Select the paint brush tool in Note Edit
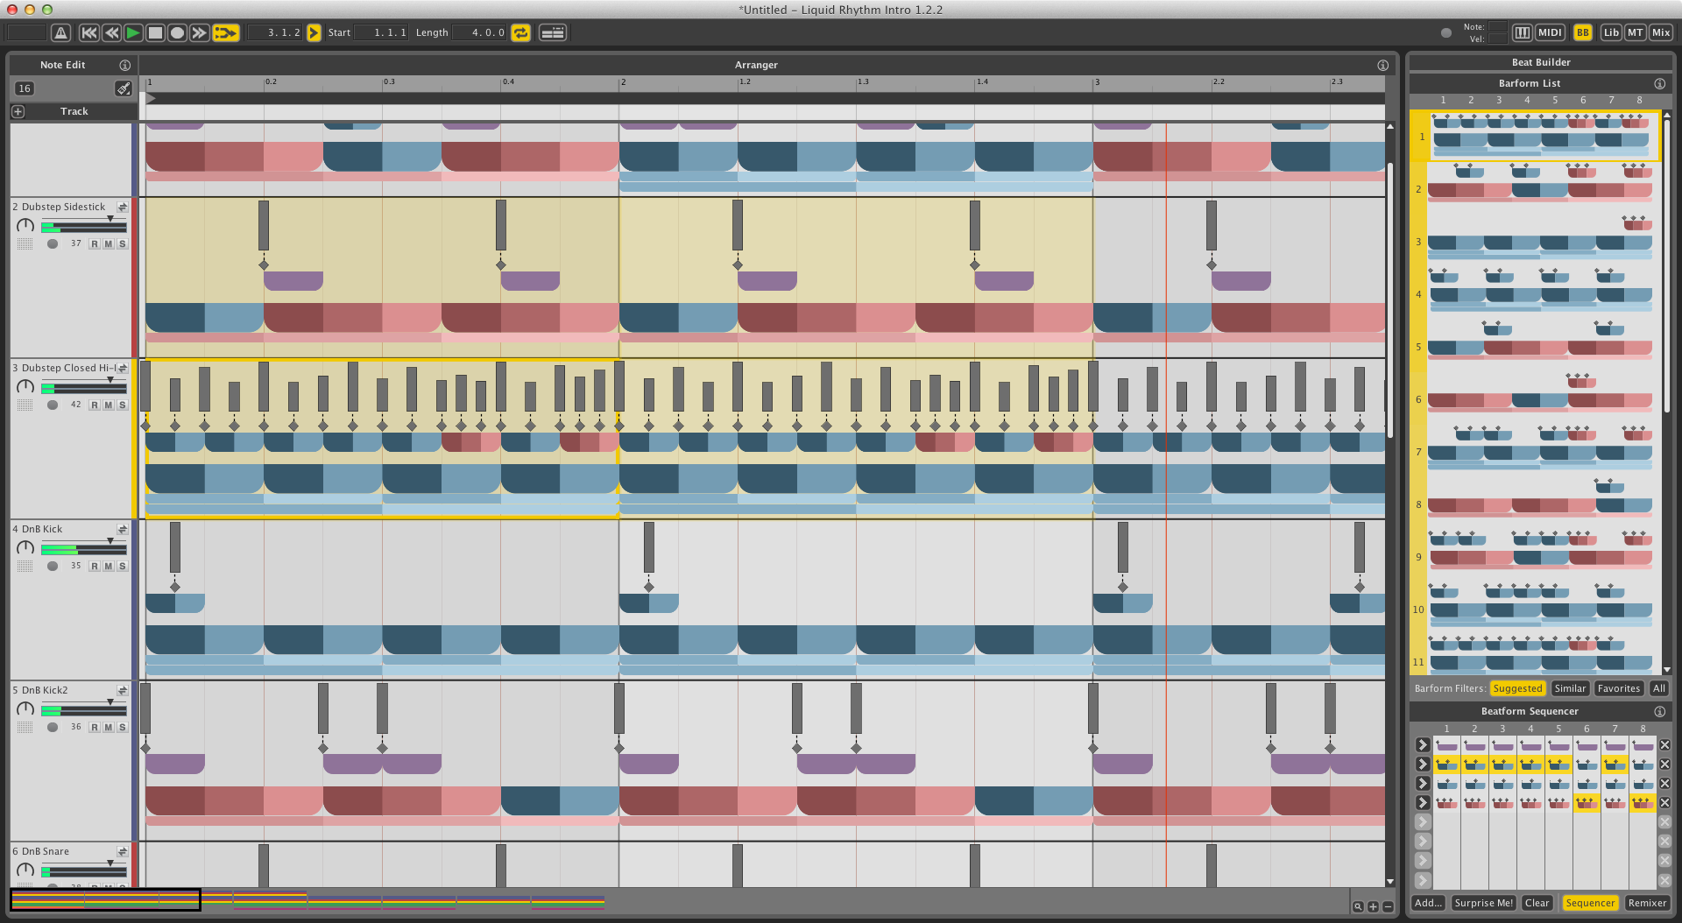The height and width of the screenshot is (923, 1682). [x=124, y=88]
